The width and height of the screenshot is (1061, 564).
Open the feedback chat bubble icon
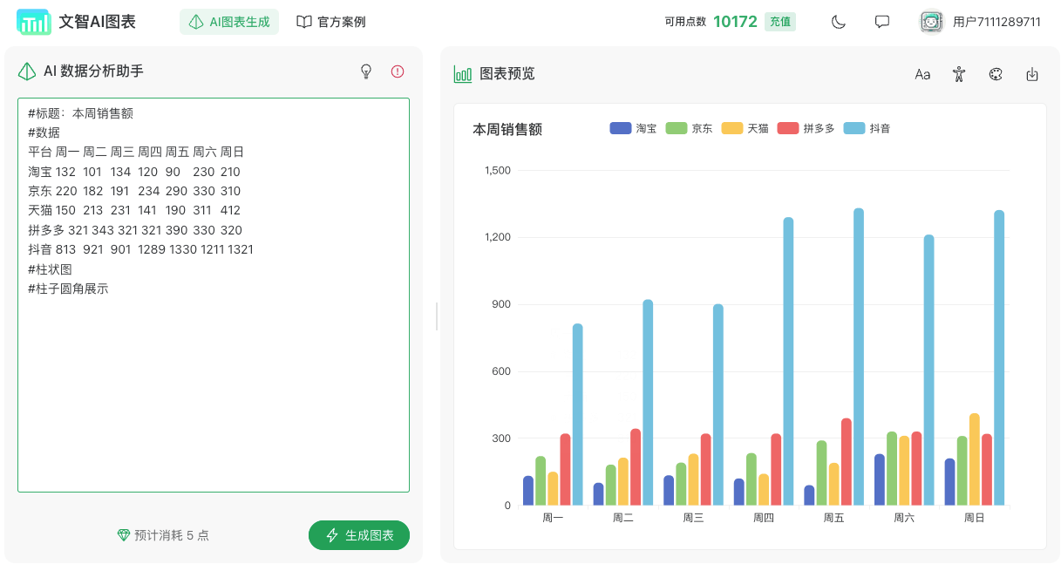point(881,22)
